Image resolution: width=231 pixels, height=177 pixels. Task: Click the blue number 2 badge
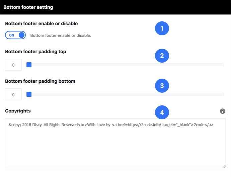point(162,56)
